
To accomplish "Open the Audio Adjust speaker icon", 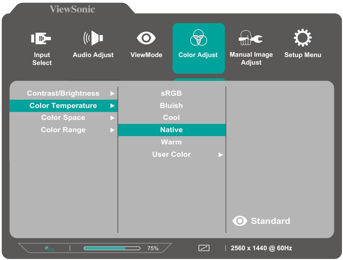I will click(x=93, y=38).
